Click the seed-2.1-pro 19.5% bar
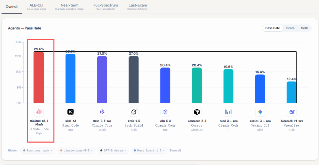319x165 pixels. (228, 86)
